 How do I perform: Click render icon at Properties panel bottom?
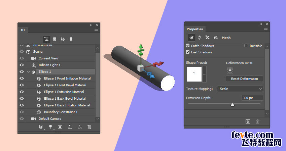pos(248,121)
